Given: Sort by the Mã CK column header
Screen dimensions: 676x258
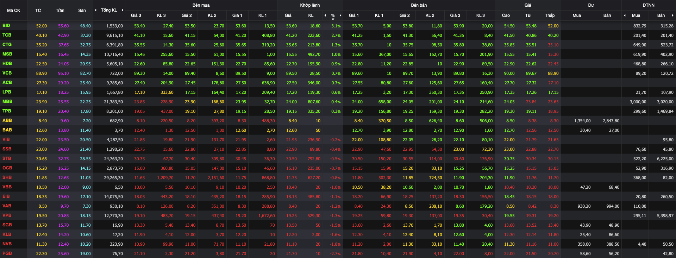Looking at the screenshot, I should pos(13,11).
